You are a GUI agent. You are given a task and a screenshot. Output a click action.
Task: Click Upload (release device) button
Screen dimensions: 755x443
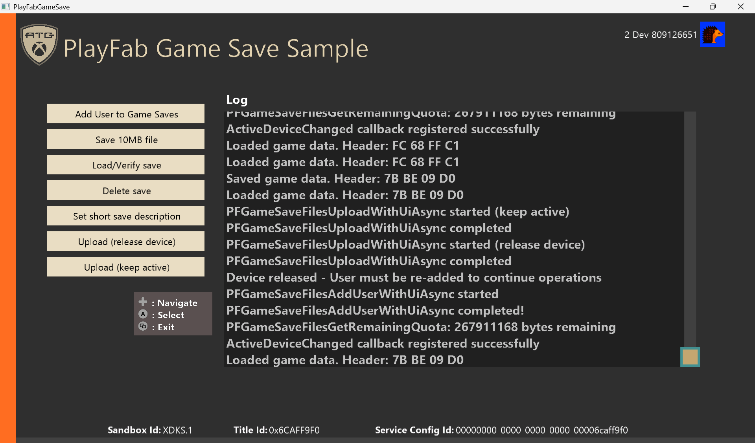click(126, 242)
